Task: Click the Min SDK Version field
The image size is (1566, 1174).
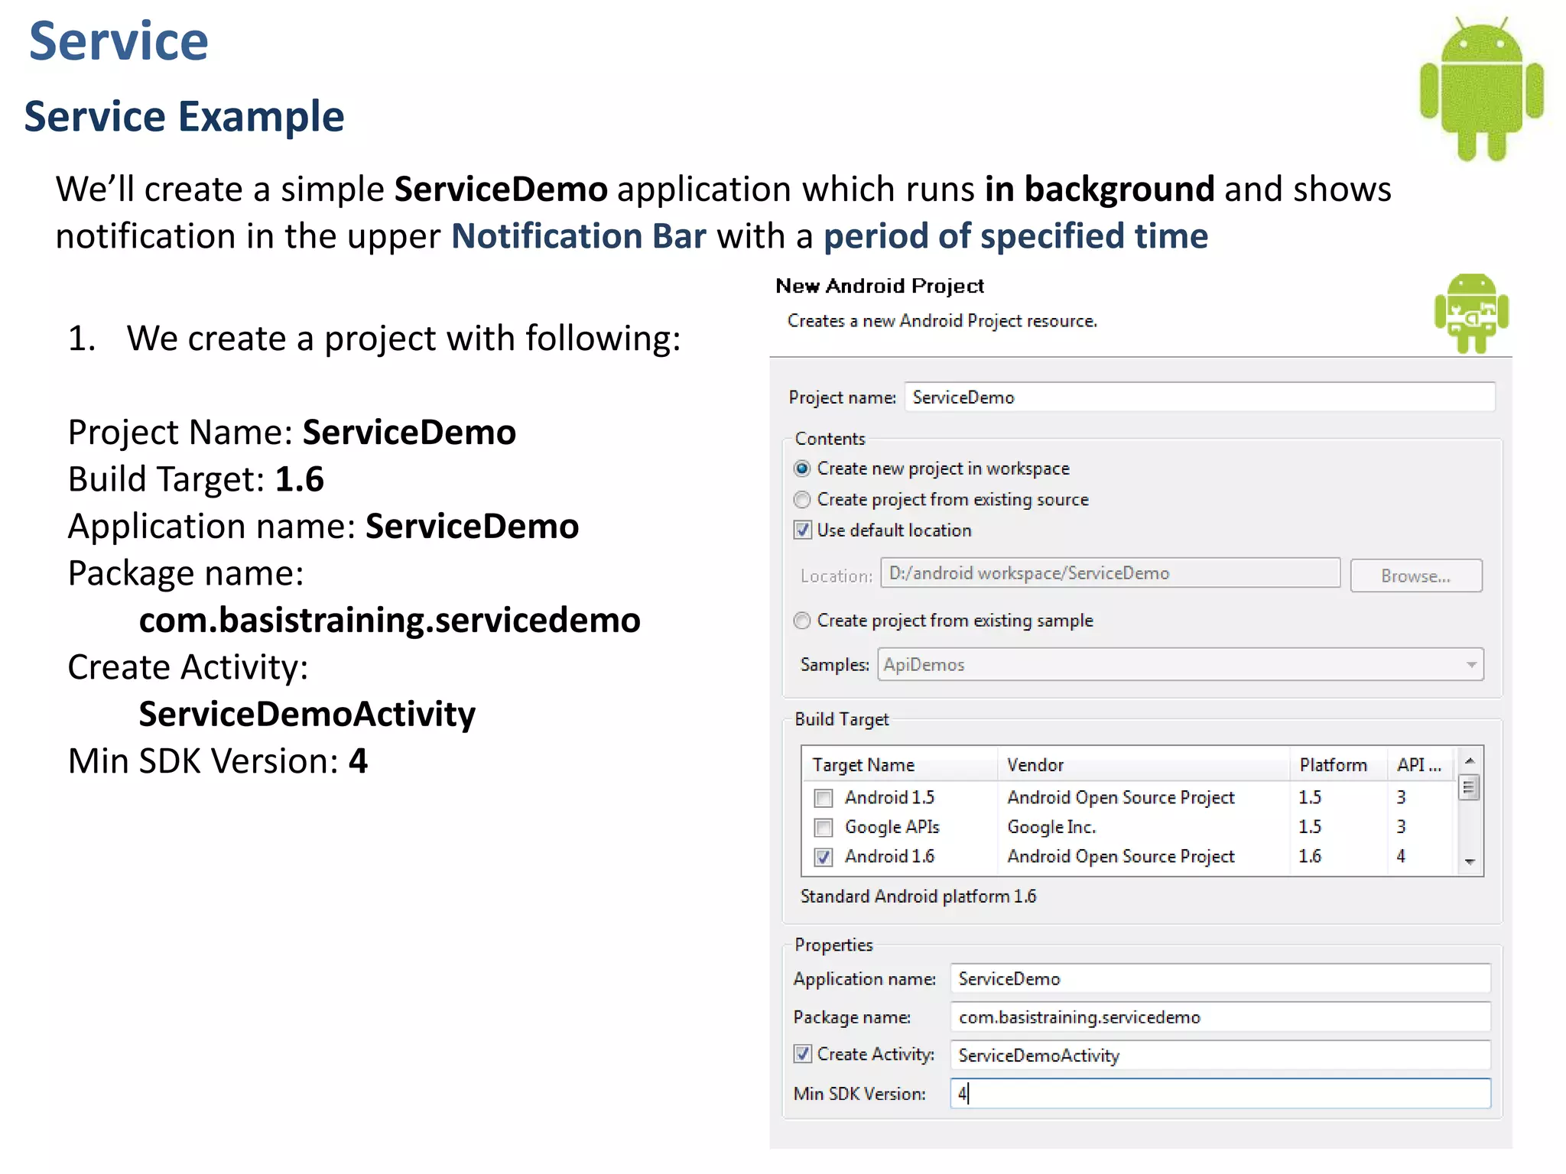Action: pyautogui.click(x=1220, y=1094)
